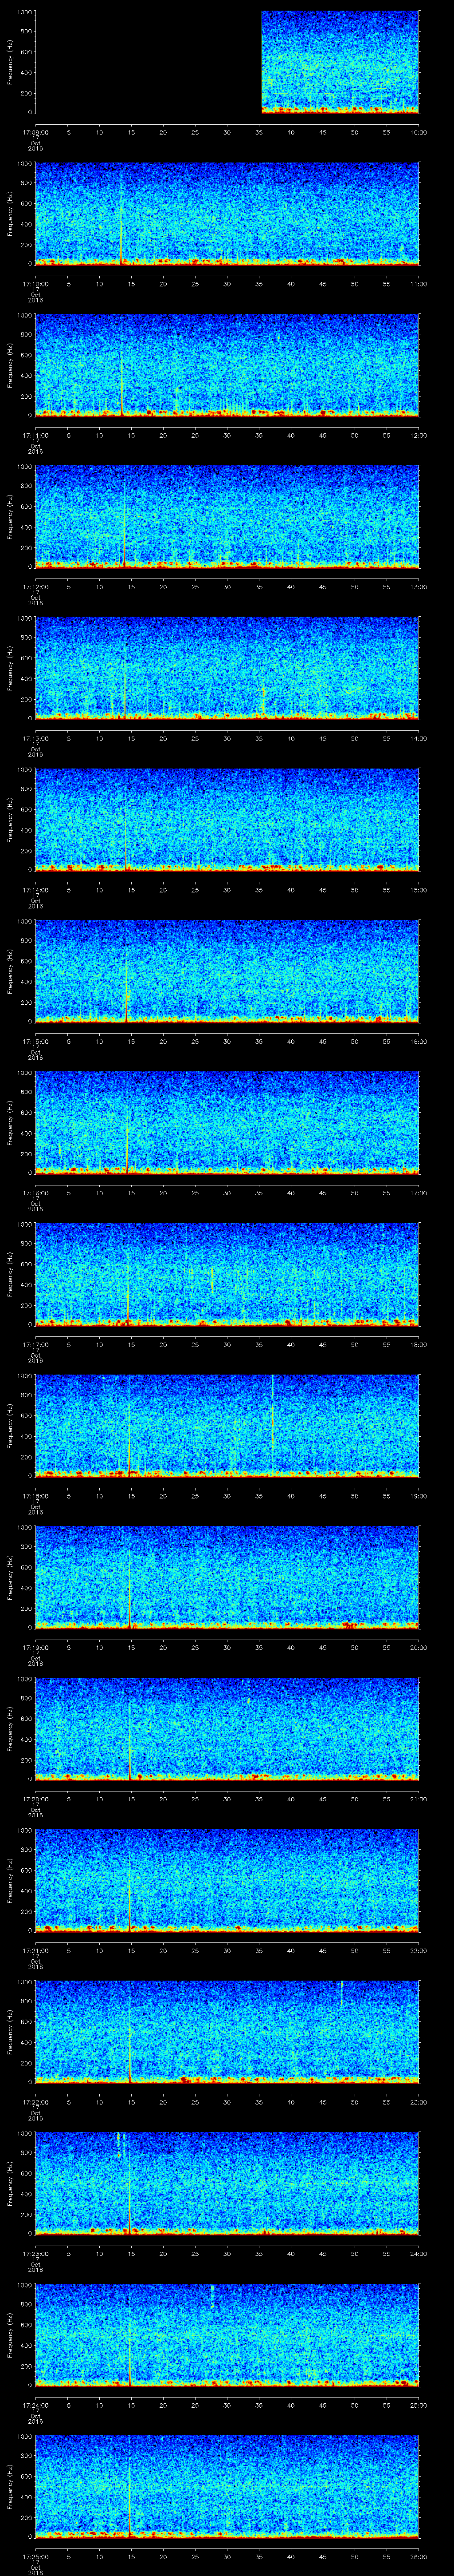Image resolution: width=454 pixels, height=2576 pixels.
Task: Click the 17:10:00 start time label
Action: (x=35, y=283)
